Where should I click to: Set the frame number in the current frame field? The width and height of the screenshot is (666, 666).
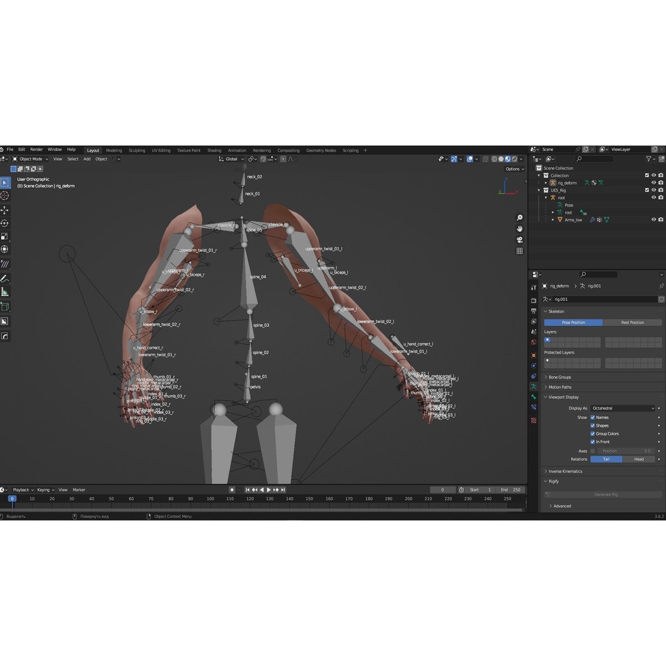coord(443,489)
